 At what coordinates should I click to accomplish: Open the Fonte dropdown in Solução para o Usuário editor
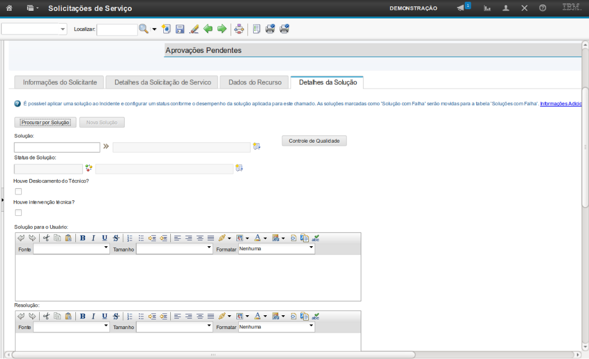pyautogui.click(x=71, y=249)
